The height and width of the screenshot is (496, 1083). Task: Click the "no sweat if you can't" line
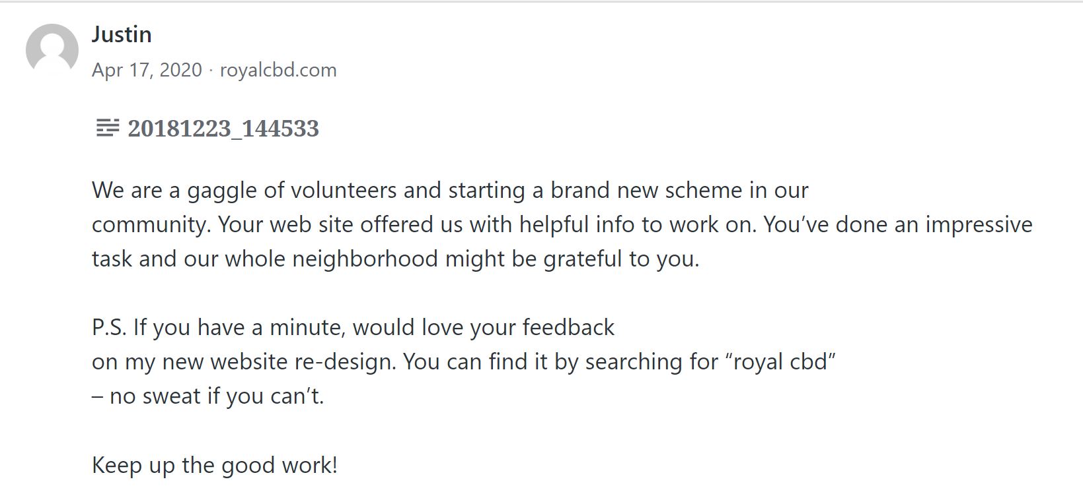208,396
